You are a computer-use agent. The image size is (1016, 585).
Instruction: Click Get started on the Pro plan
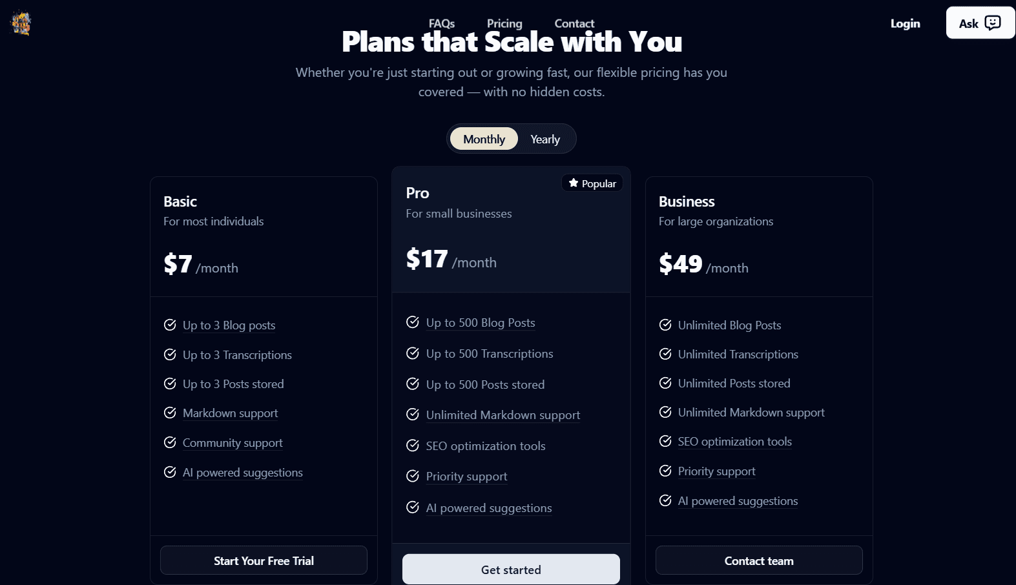click(511, 570)
